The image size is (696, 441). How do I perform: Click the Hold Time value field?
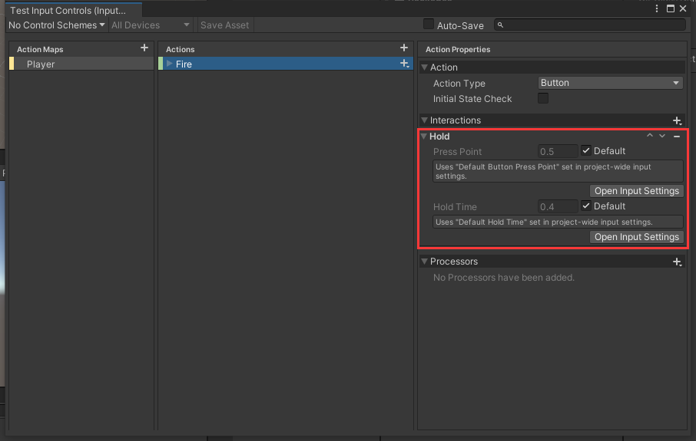558,206
